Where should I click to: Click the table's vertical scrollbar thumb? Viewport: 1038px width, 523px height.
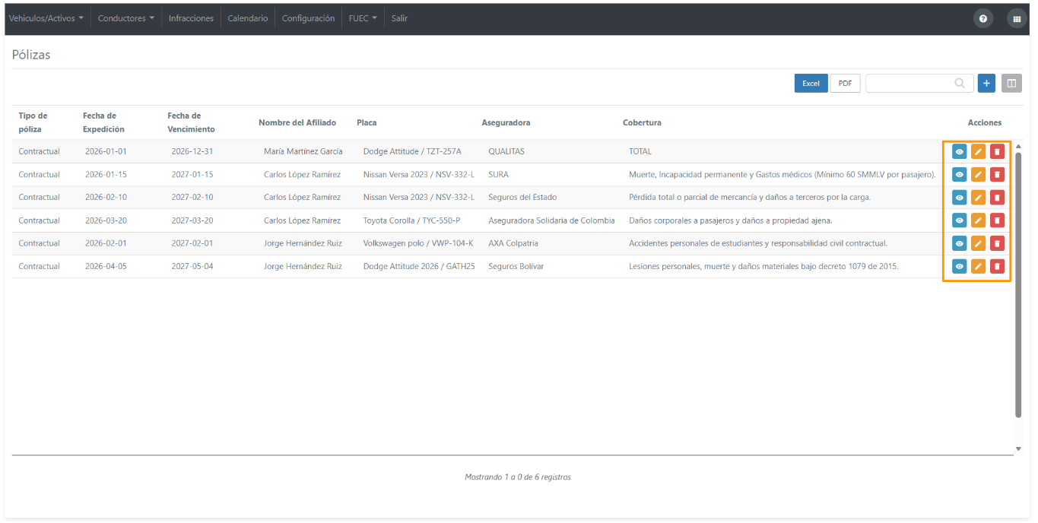pos(1018,284)
